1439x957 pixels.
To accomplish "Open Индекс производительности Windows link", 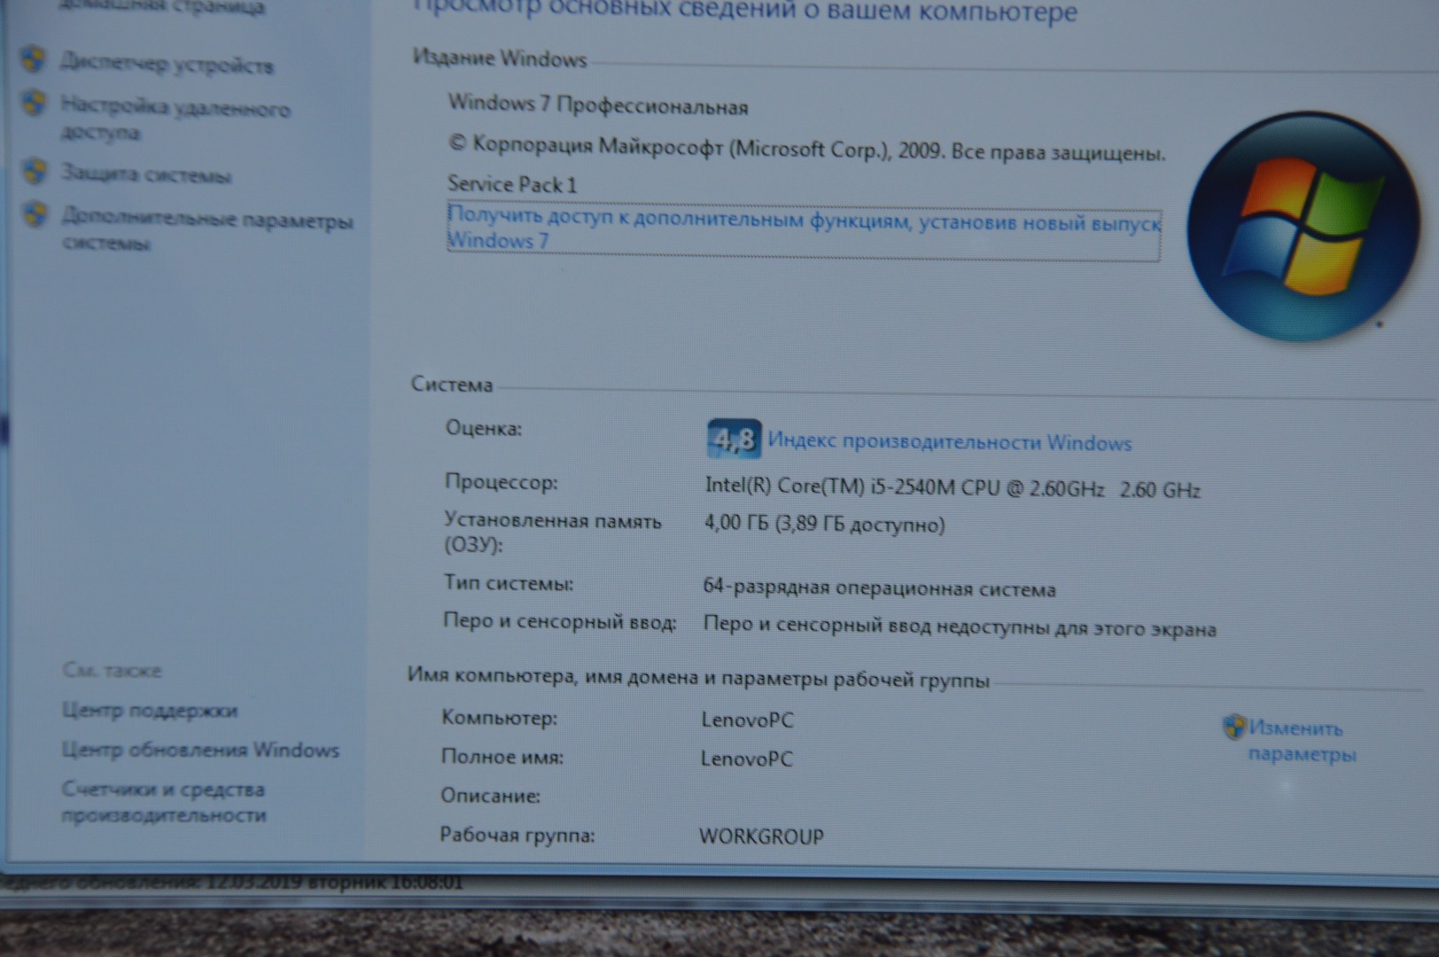I will point(949,441).
